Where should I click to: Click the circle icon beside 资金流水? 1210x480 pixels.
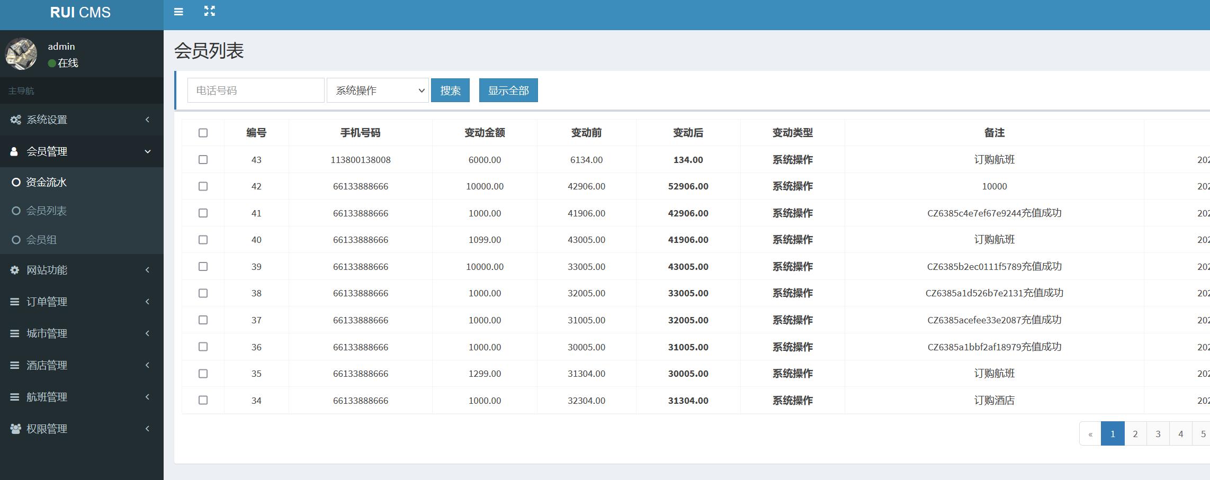coord(16,182)
